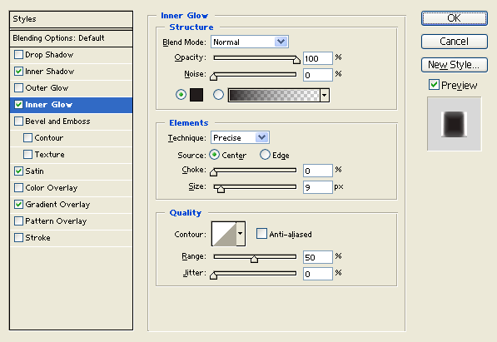Screen dimensions: 497x342
Task: Click the Size value field
Action: coord(318,187)
